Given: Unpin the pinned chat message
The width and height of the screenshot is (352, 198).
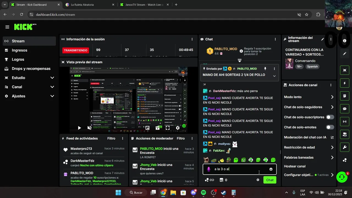Looking at the screenshot, I should coord(265,68).
